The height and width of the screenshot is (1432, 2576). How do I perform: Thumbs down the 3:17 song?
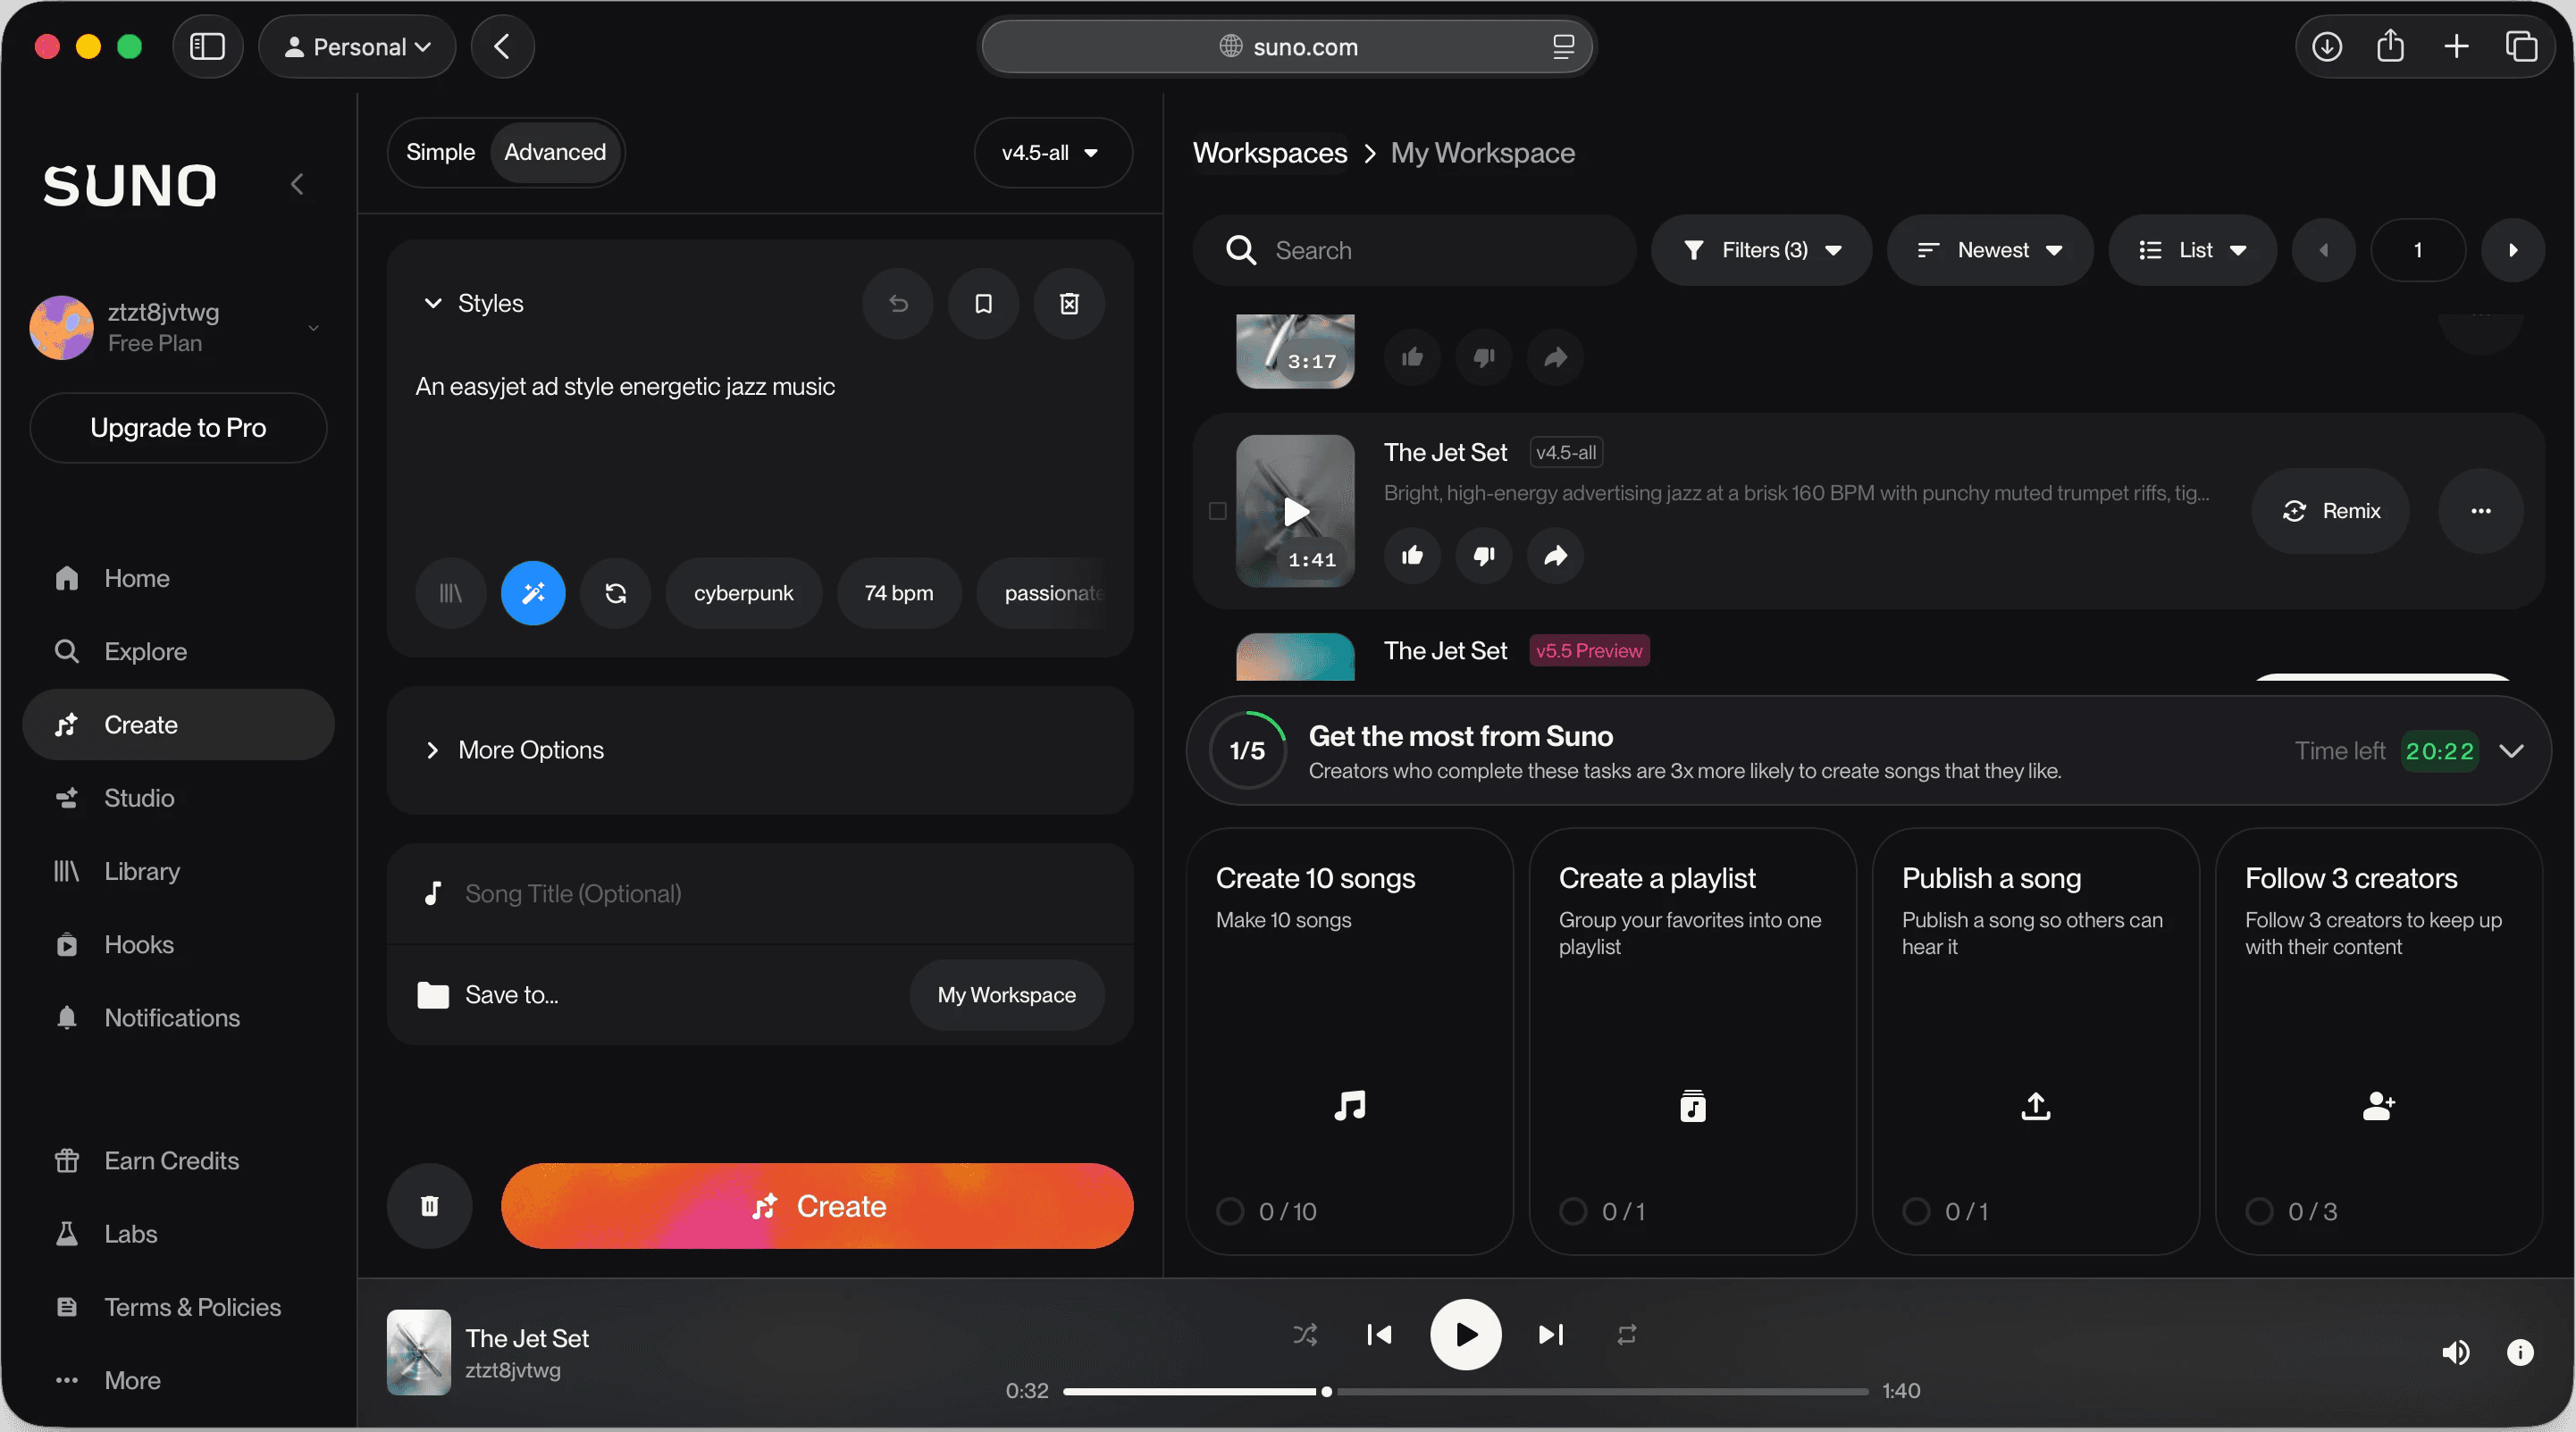(1484, 357)
